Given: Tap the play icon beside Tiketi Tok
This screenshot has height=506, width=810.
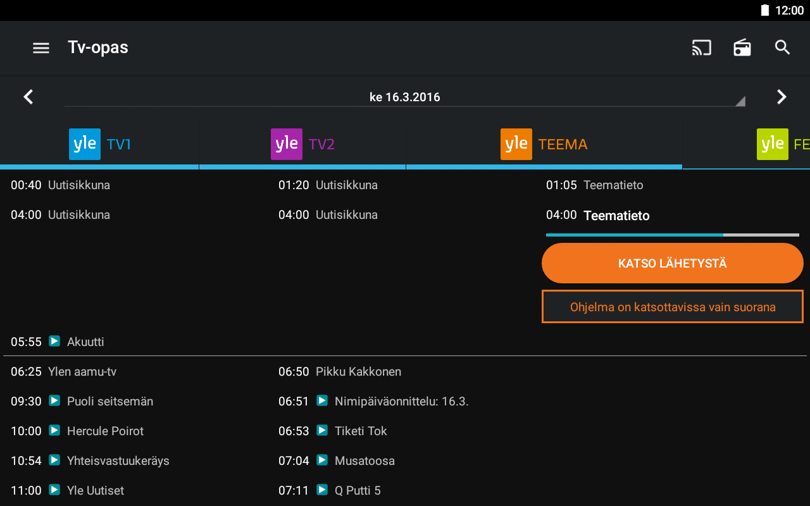Looking at the screenshot, I should tap(322, 430).
